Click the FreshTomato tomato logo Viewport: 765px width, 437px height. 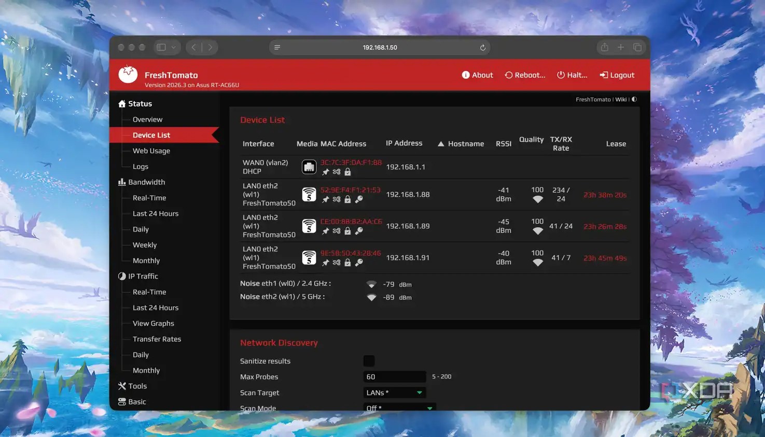(x=128, y=75)
